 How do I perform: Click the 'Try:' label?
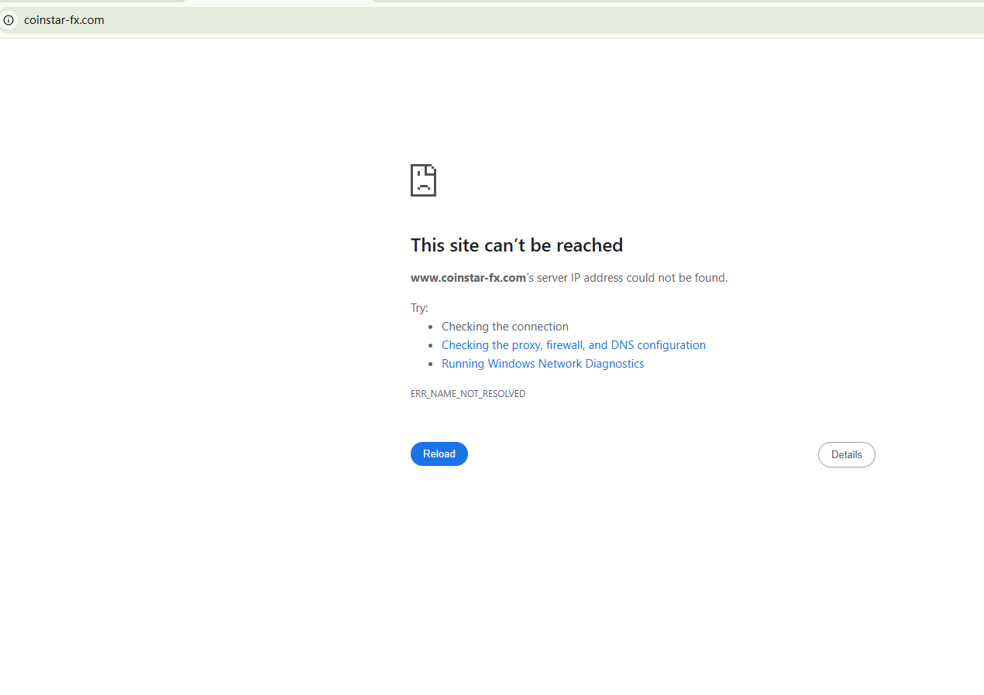click(x=419, y=308)
